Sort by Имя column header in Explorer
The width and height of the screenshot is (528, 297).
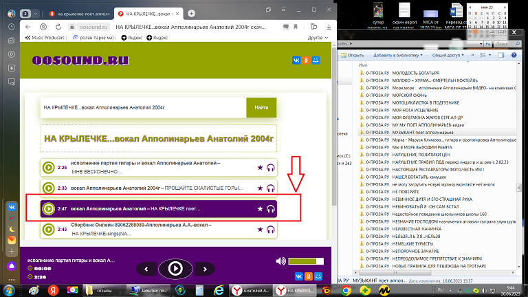363,65
